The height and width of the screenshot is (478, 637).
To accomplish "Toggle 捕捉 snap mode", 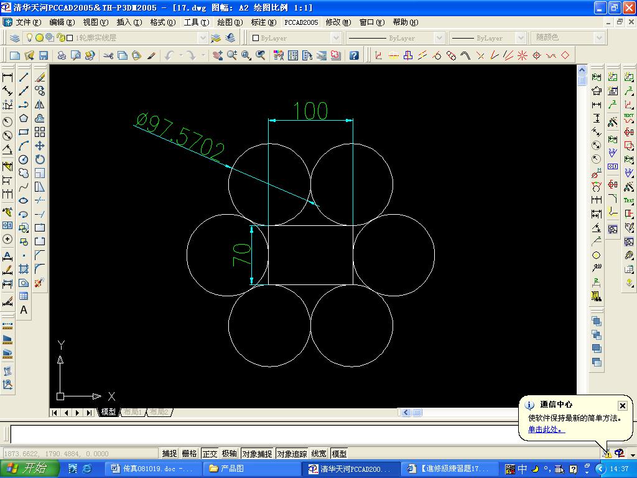I will (x=169, y=454).
